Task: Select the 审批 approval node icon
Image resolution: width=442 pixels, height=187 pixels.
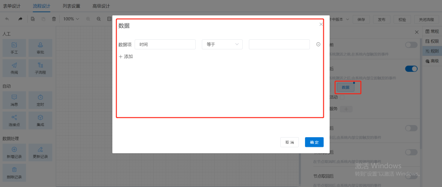Action: pos(40,47)
